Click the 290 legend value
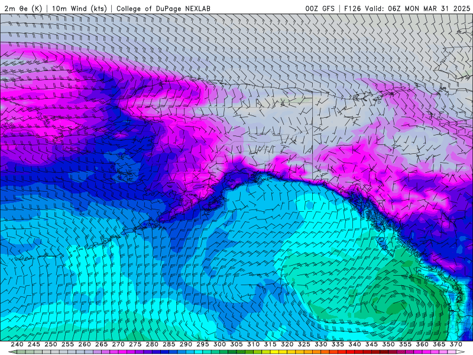Screen dimensions: 473x355 pyautogui.click(x=186, y=344)
